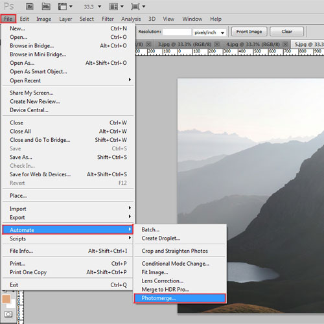Screen dimensions: 324x324
Task: Expand the Open Recent submenu
Action: (x=130, y=80)
